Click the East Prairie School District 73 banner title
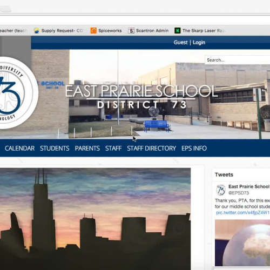Viewport: 270px width, 270px height. click(x=141, y=97)
